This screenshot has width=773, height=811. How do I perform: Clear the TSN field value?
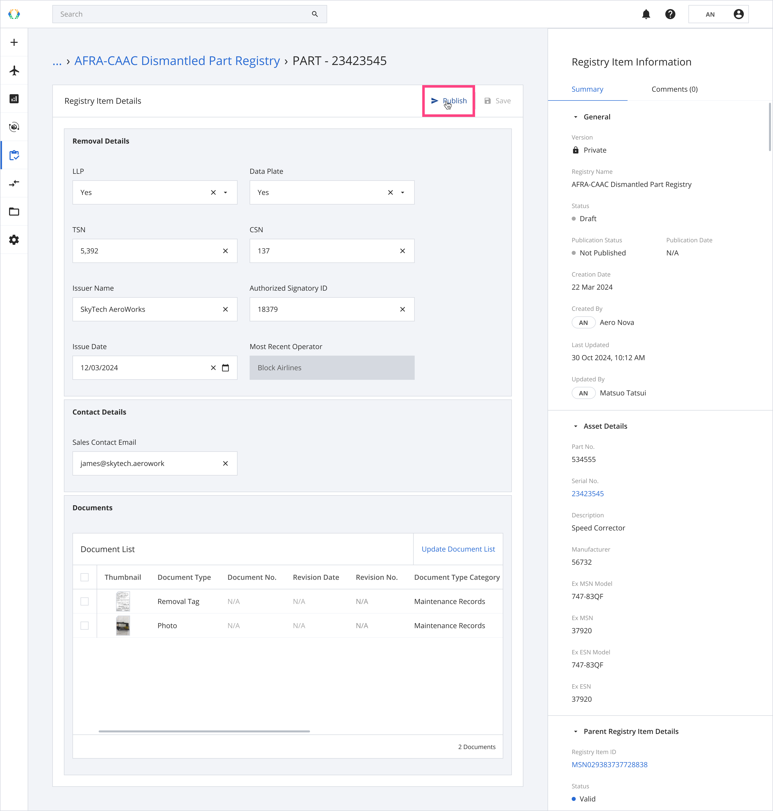pyautogui.click(x=225, y=251)
